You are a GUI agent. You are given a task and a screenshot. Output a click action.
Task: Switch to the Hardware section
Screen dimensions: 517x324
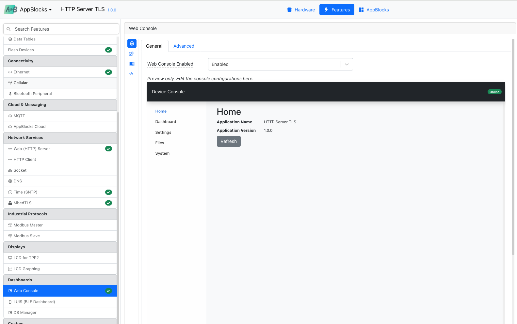[301, 10]
